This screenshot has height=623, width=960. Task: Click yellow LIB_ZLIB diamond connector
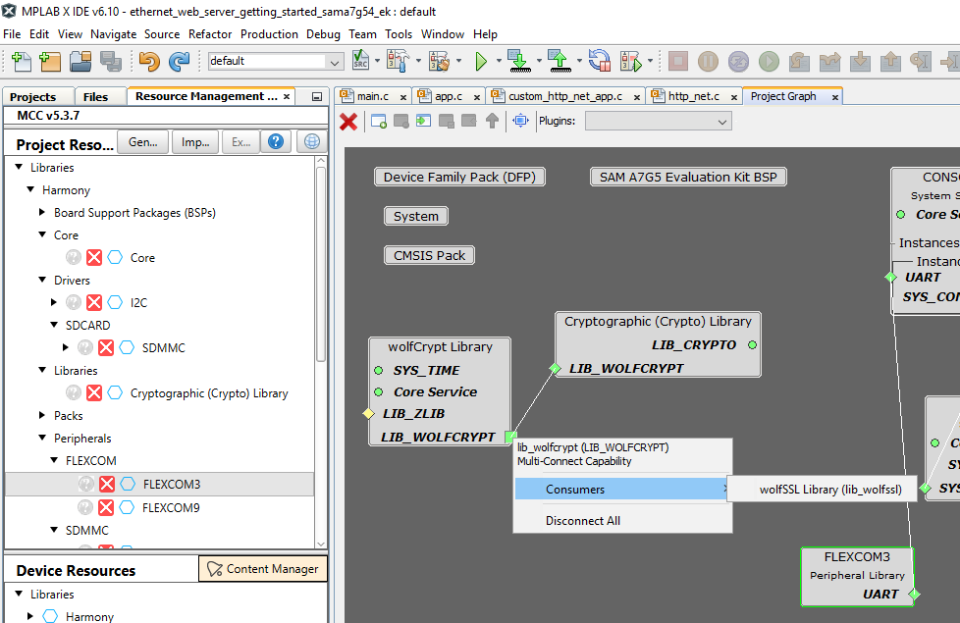tap(368, 414)
